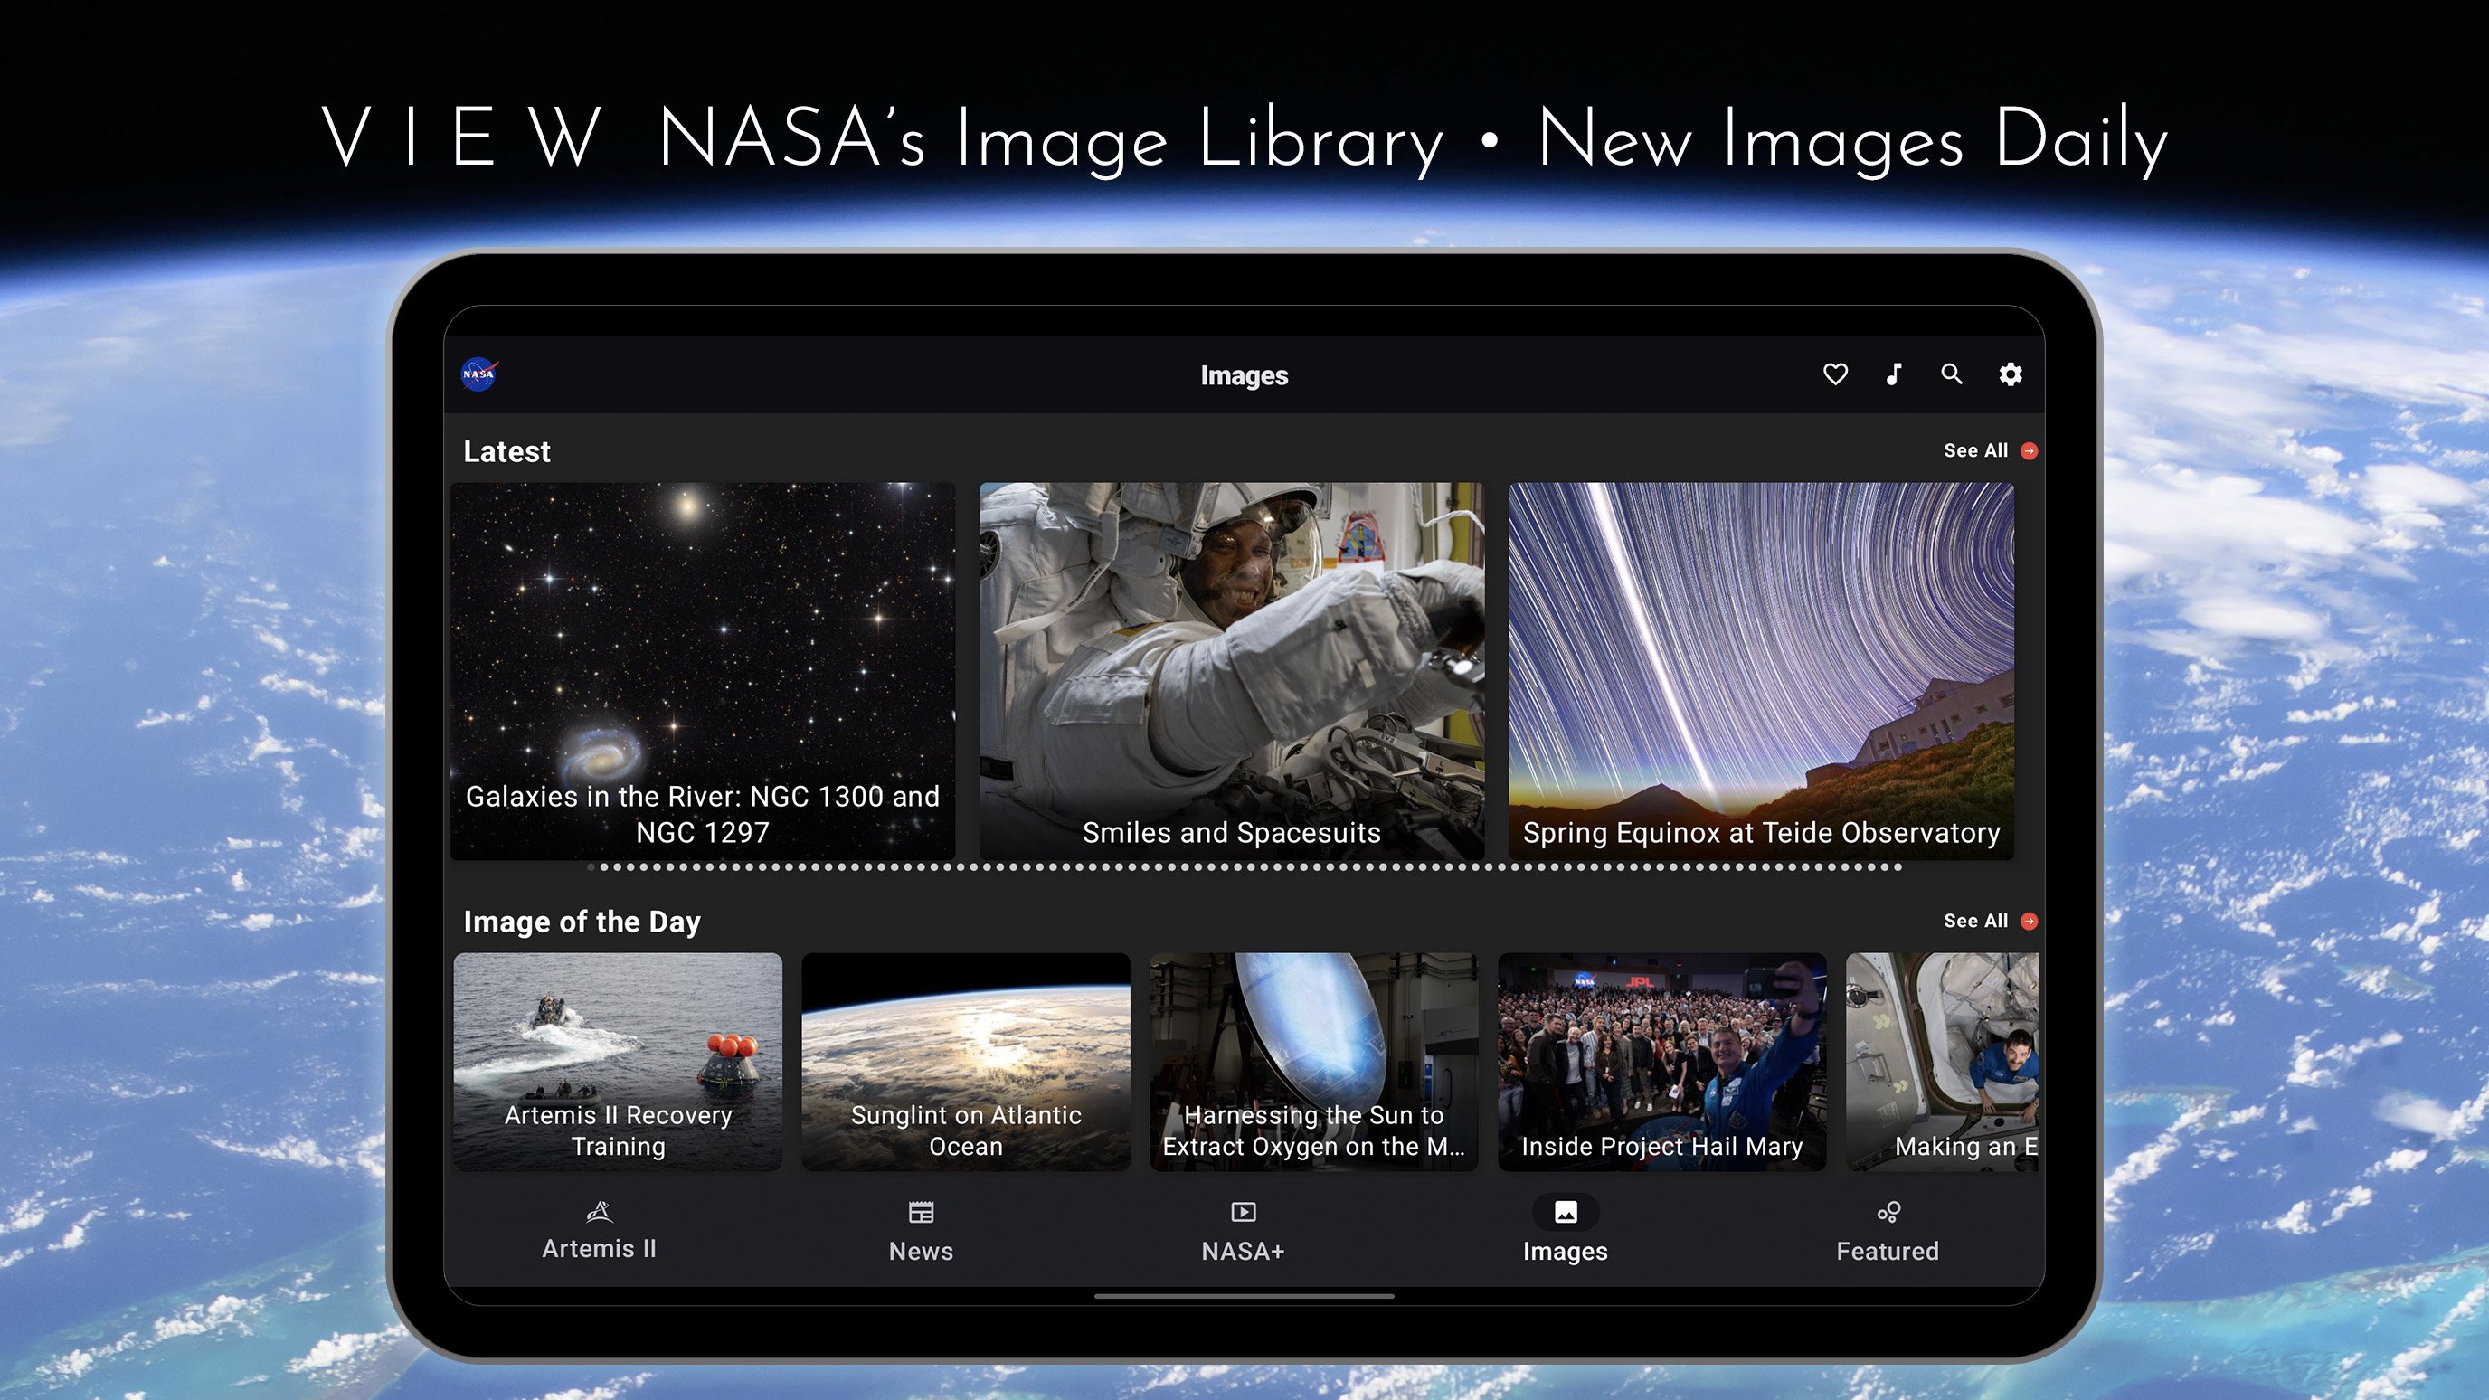This screenshot has height=1400, width=2489.
Task: Open favorites with the heart icon
Action: (x=1835, y=374)
